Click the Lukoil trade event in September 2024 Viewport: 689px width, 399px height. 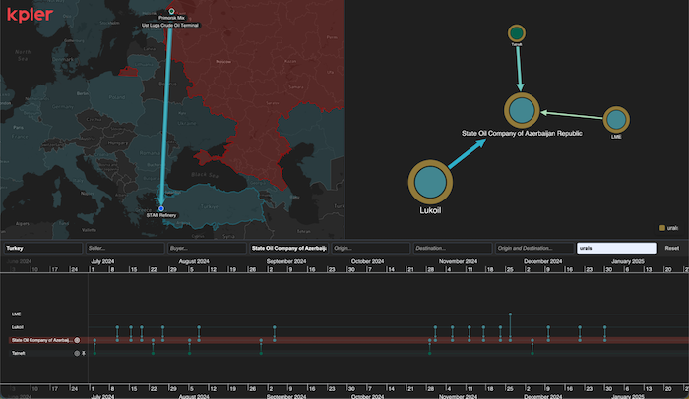[x=275, y=327]
